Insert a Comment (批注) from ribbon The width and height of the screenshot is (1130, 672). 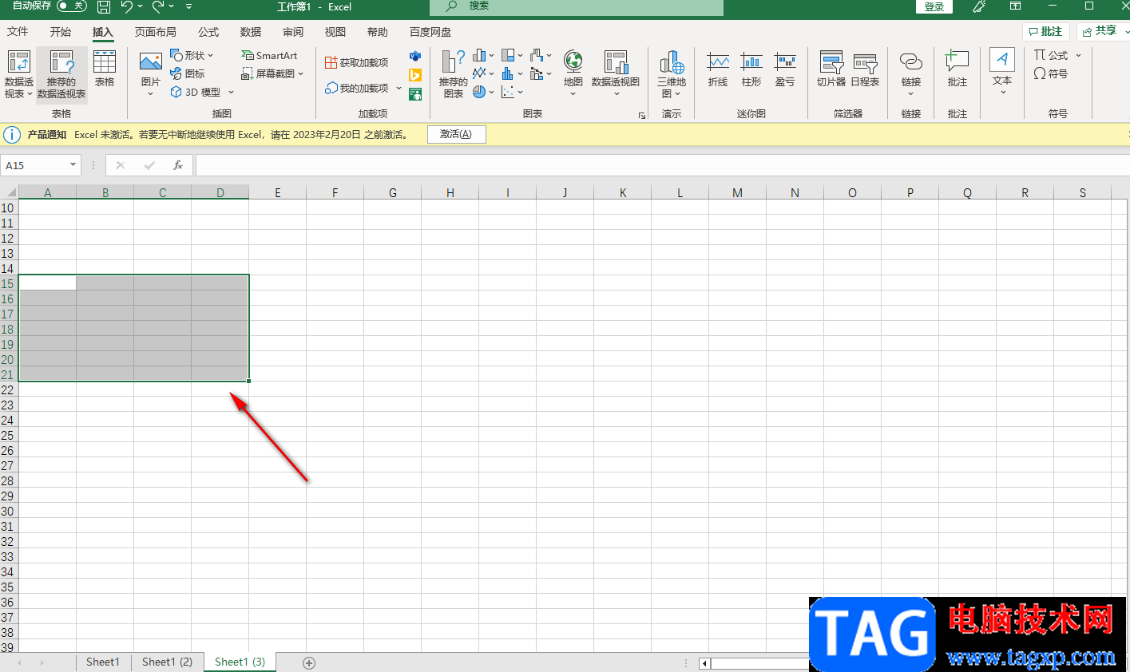click(957, 69)
